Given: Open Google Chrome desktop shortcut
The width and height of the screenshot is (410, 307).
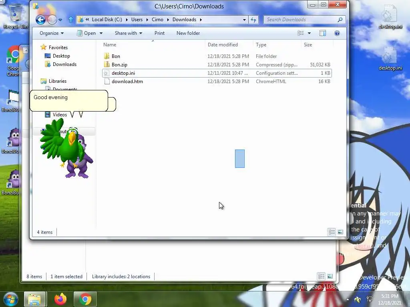Looking at the screenshot, I should [13, 61].
